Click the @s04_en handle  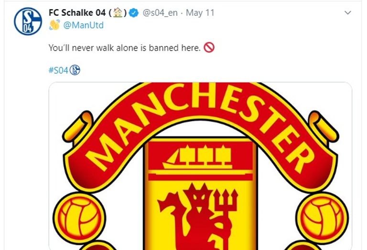pyautogui.click(x=161, y=13)
